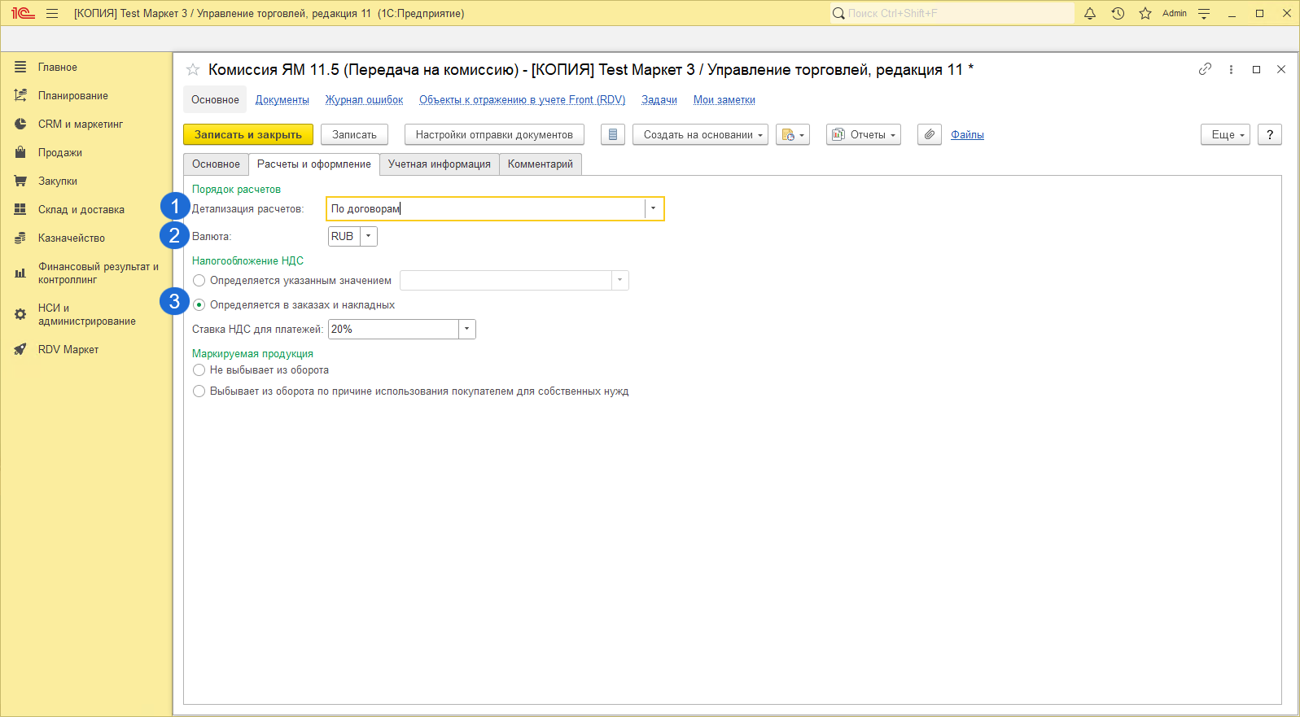This screenshot has height=717, width=1300.
Task: Open service settings icon next to Admin
Action: point(1204,13)
